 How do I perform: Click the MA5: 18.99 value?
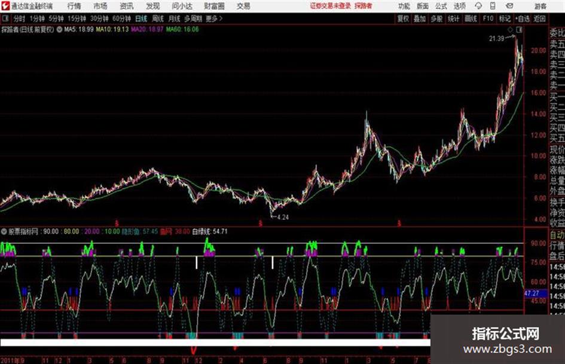click(x=79, y=29)
